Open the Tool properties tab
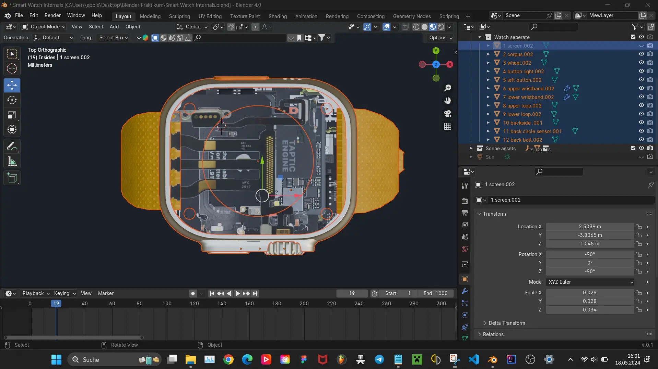The width and height of the screenshot is (658, 369). (x=465, y=186)
